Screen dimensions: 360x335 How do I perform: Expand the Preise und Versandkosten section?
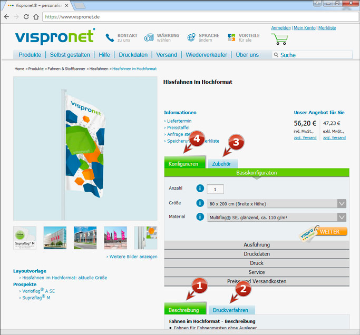pos(257,281)
